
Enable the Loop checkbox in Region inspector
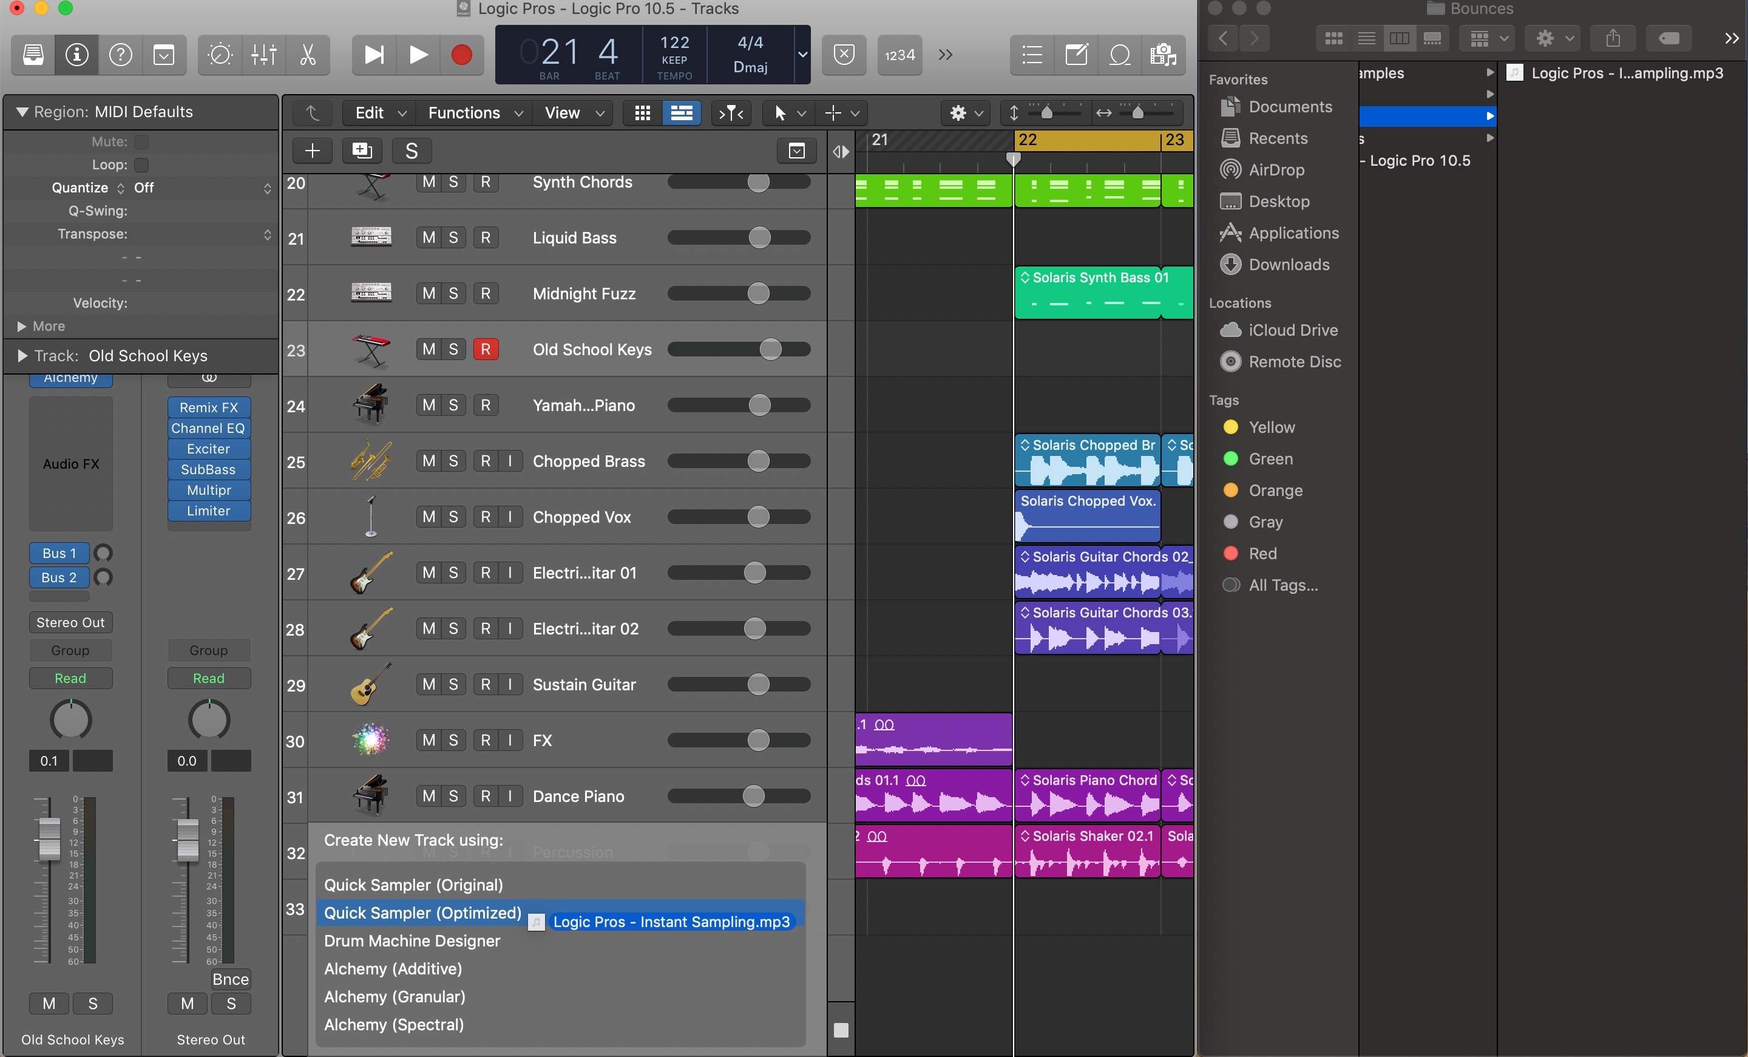click(142, 165)
